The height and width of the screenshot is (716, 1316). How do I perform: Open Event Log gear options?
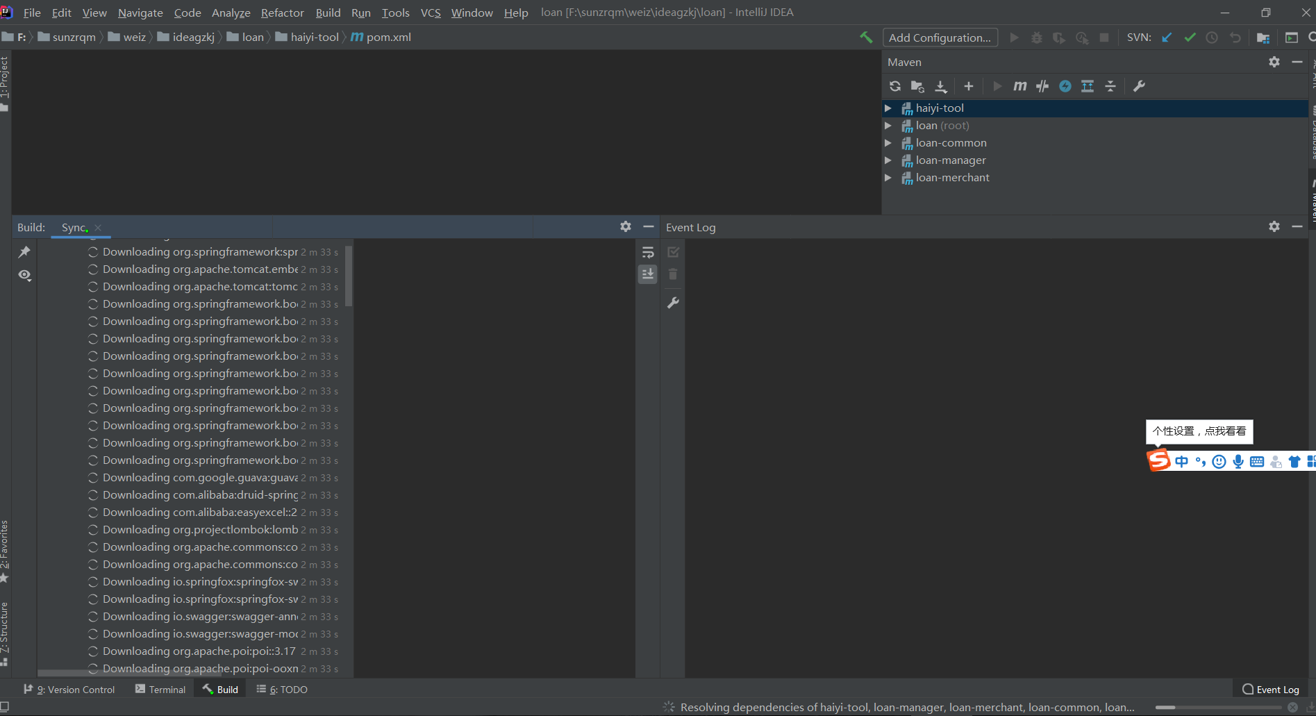[1274, 226]
